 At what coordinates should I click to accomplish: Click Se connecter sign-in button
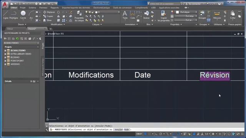pos(194,3)
